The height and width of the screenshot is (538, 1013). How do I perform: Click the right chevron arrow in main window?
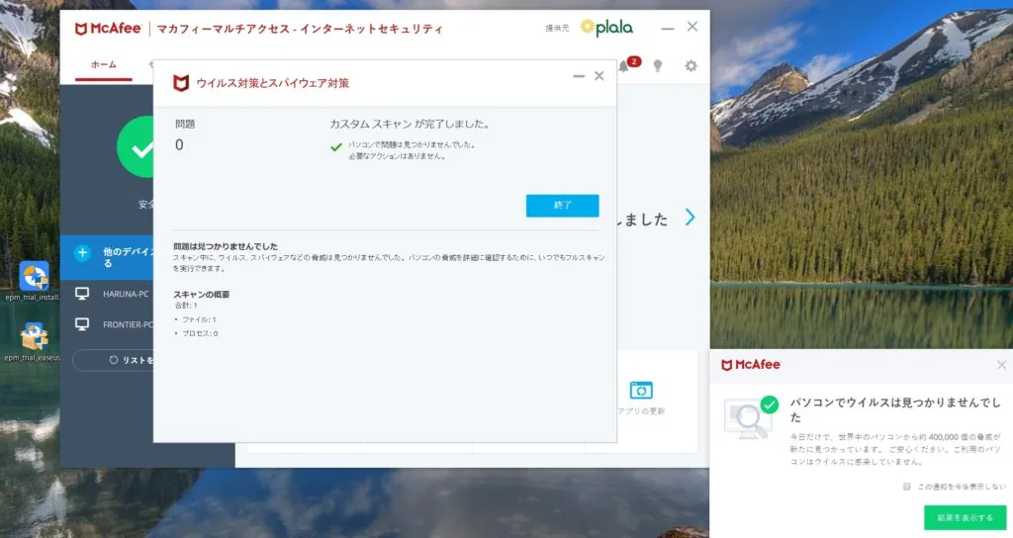[690, 217]
